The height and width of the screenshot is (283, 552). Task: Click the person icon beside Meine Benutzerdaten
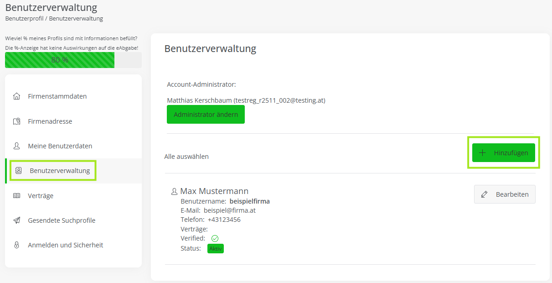point(17,146)
